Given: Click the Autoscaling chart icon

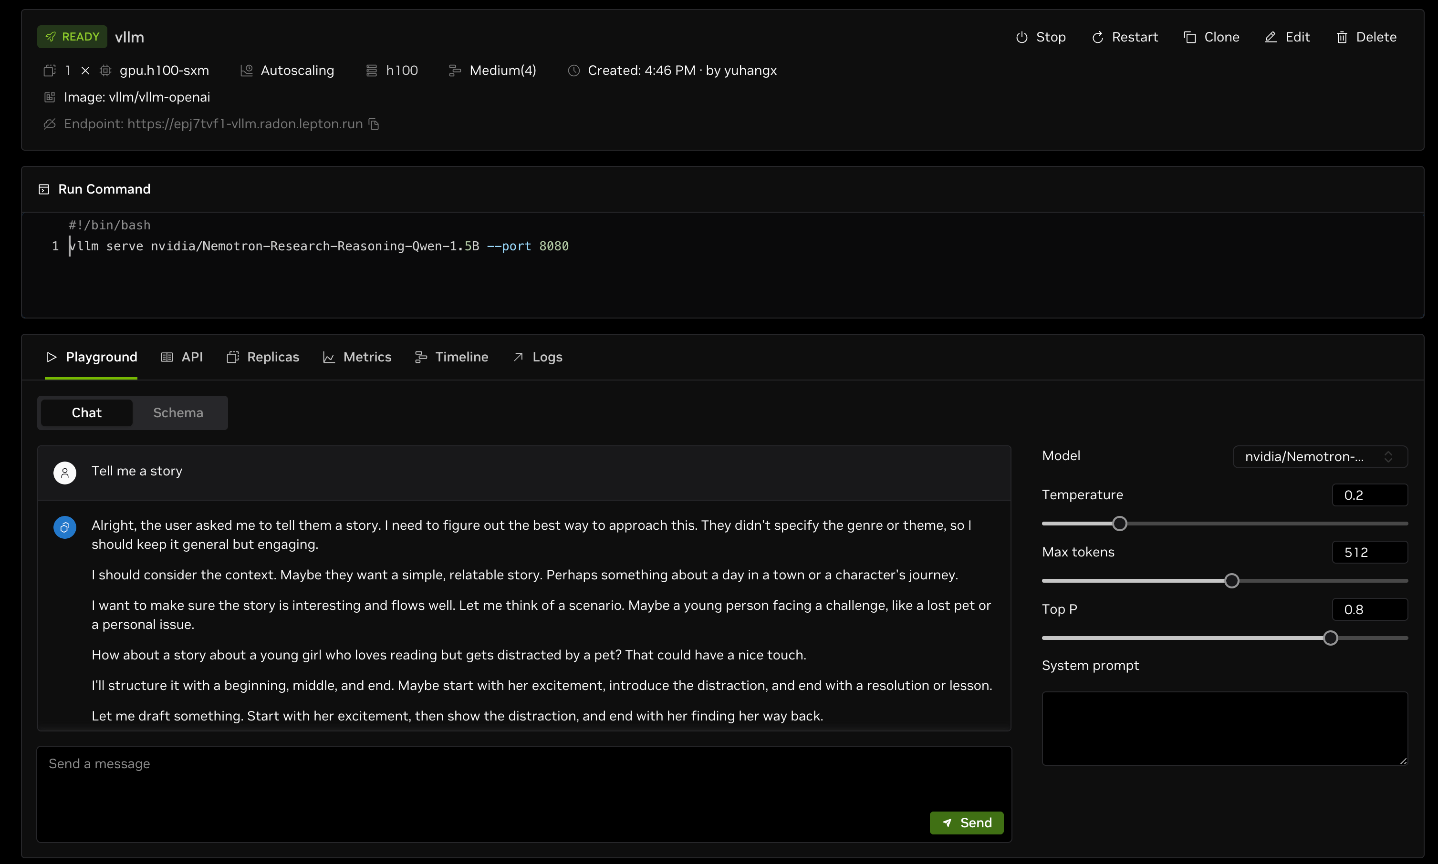Looking at the screenshot, I should (246, 71).
